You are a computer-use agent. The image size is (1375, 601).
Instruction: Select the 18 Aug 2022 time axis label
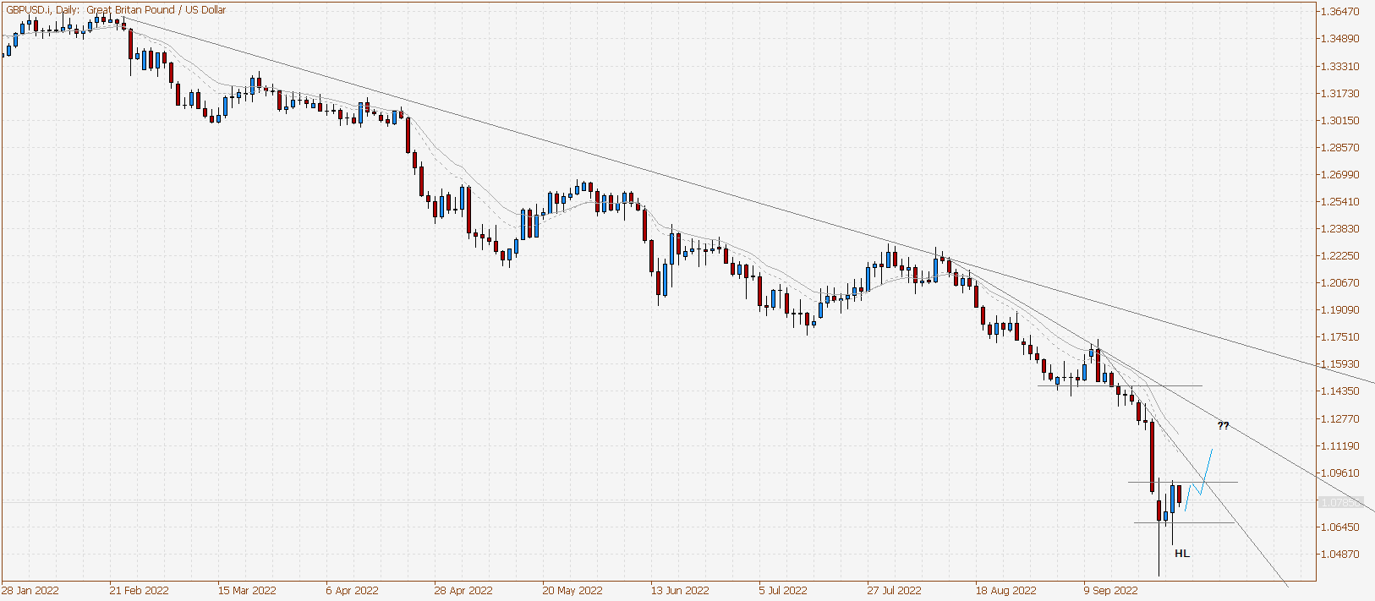(x=1006, y=591)
